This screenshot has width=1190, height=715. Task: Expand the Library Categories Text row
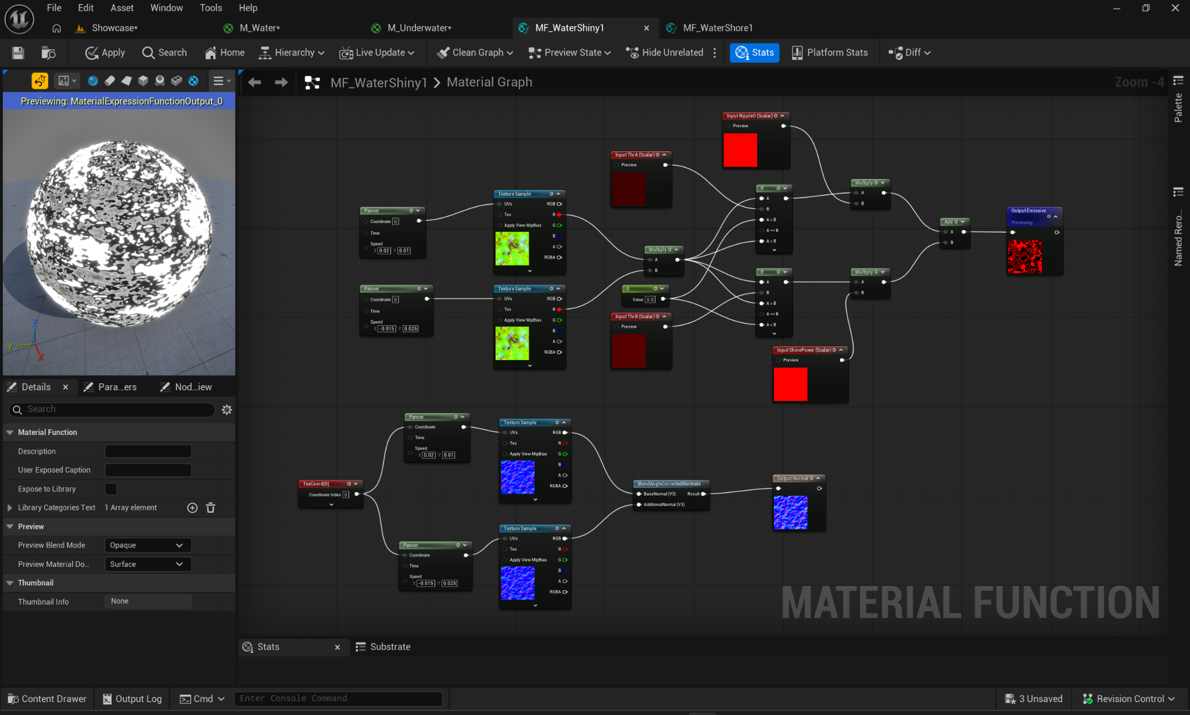tap(10, 508)
